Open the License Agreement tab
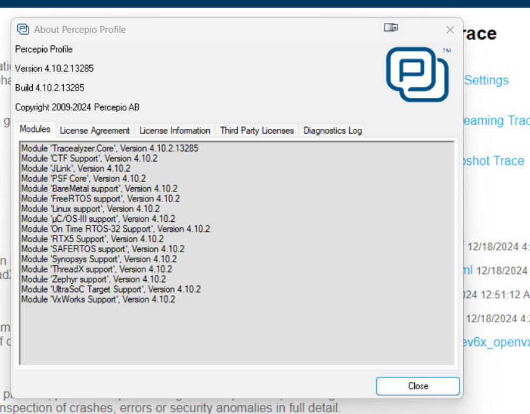The height and width of the screenshot is (414, 530). [x=95, y=131]
